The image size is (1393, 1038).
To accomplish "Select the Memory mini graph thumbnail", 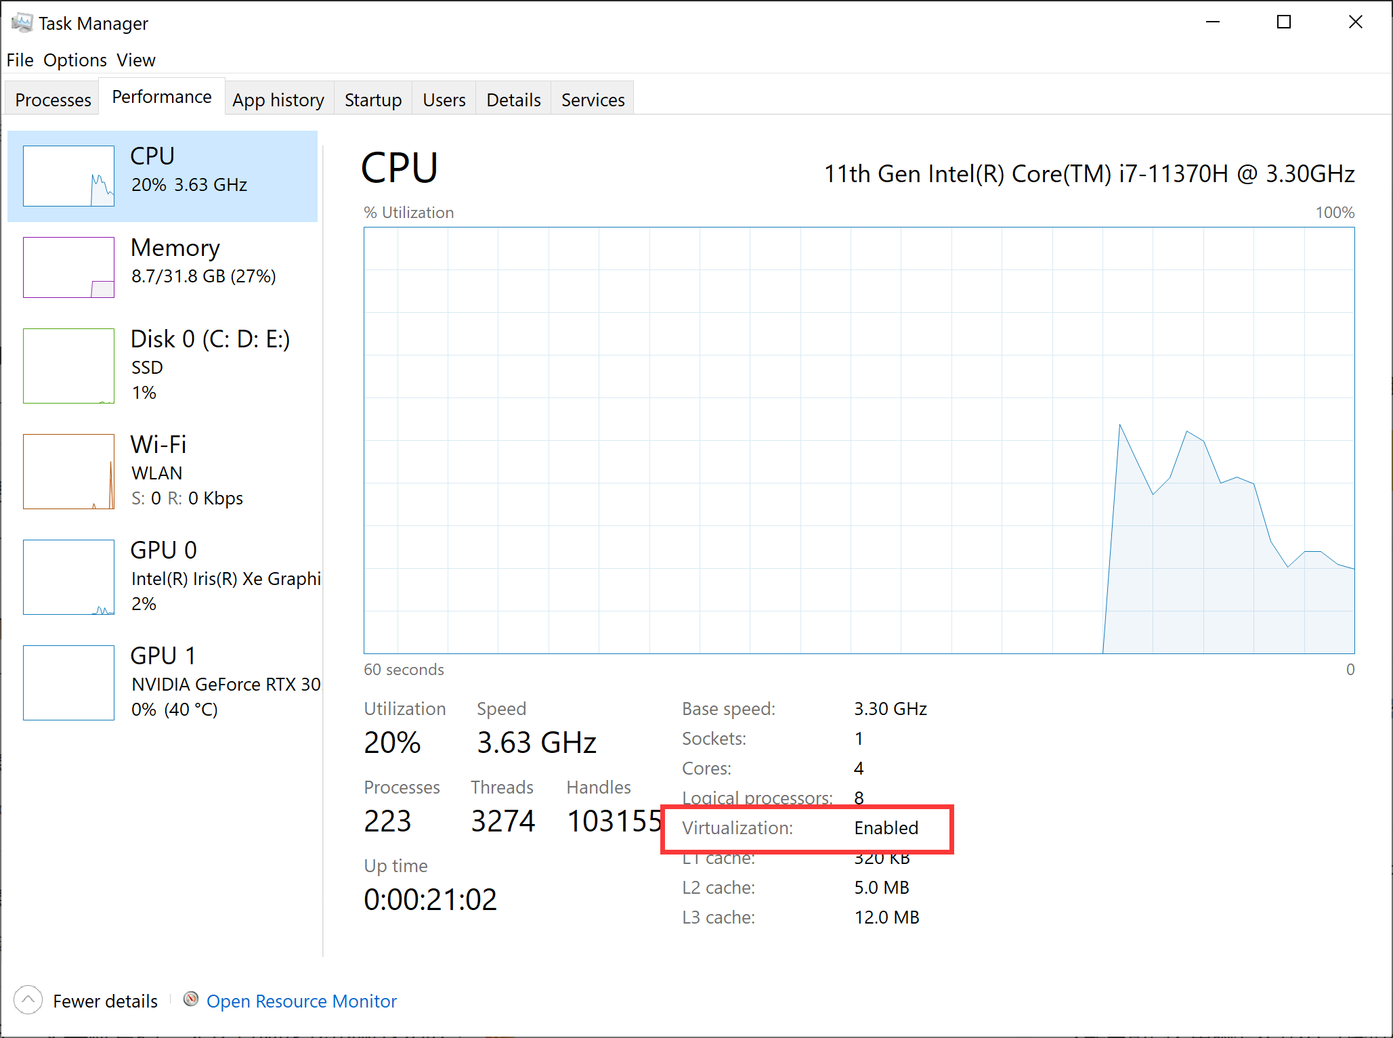I will pyautogui.click(x=68, y=267).
